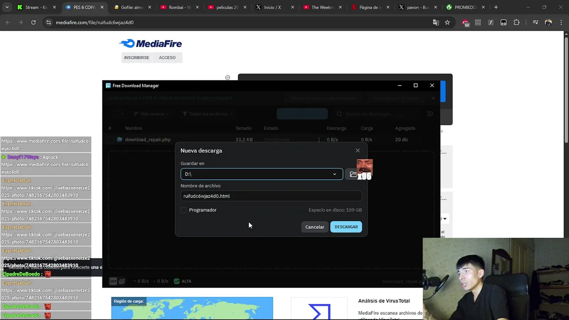Sort FDM downloads by Agregada column

click(405, 128)
